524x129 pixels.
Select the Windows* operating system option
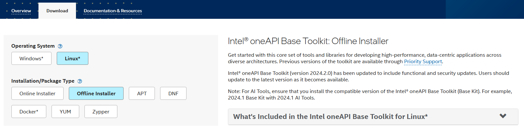[31, 58]
